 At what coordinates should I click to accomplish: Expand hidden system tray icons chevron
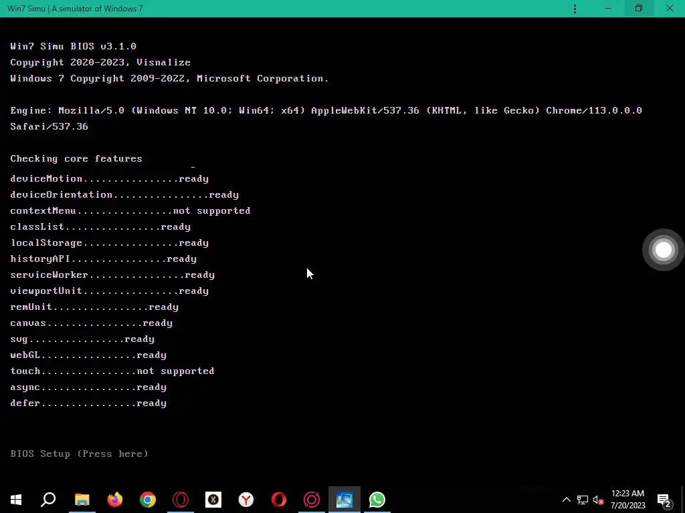pos(566,500)
